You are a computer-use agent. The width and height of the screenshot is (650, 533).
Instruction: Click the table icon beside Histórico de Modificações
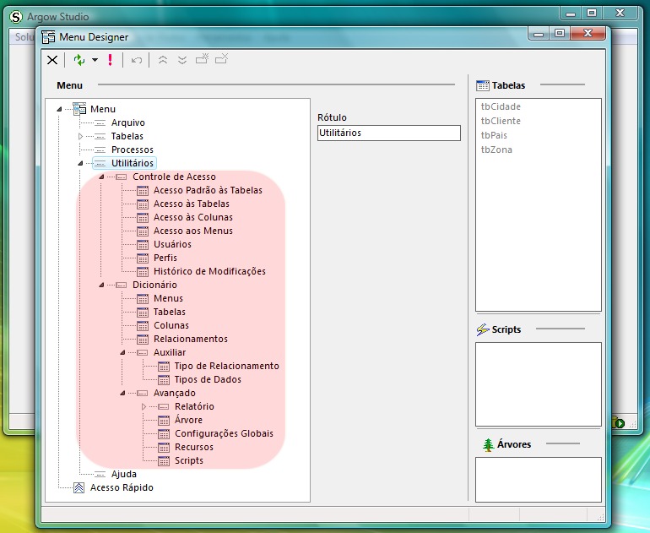143,272
